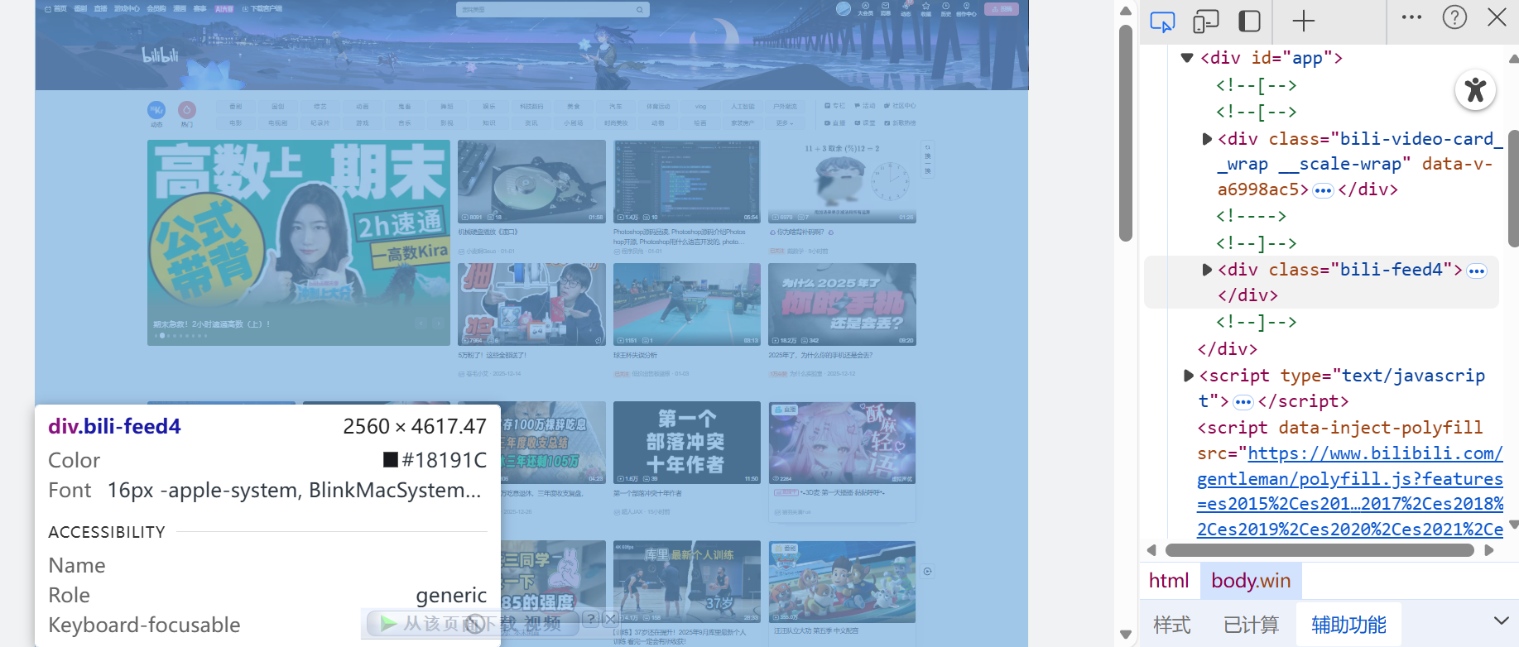
Task: Open the user avatar in the header
Action: 844,9
